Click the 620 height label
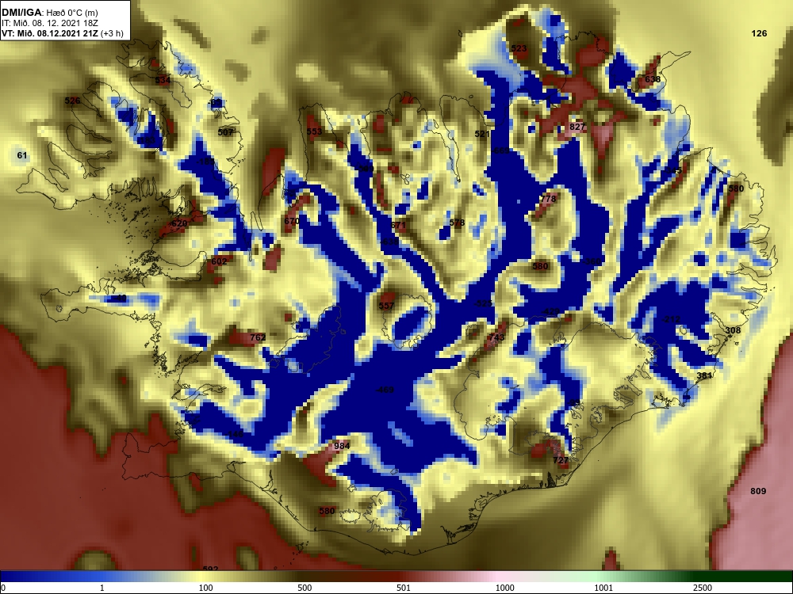The height and width of the screenshot is (594, 793). click(178, 223)
